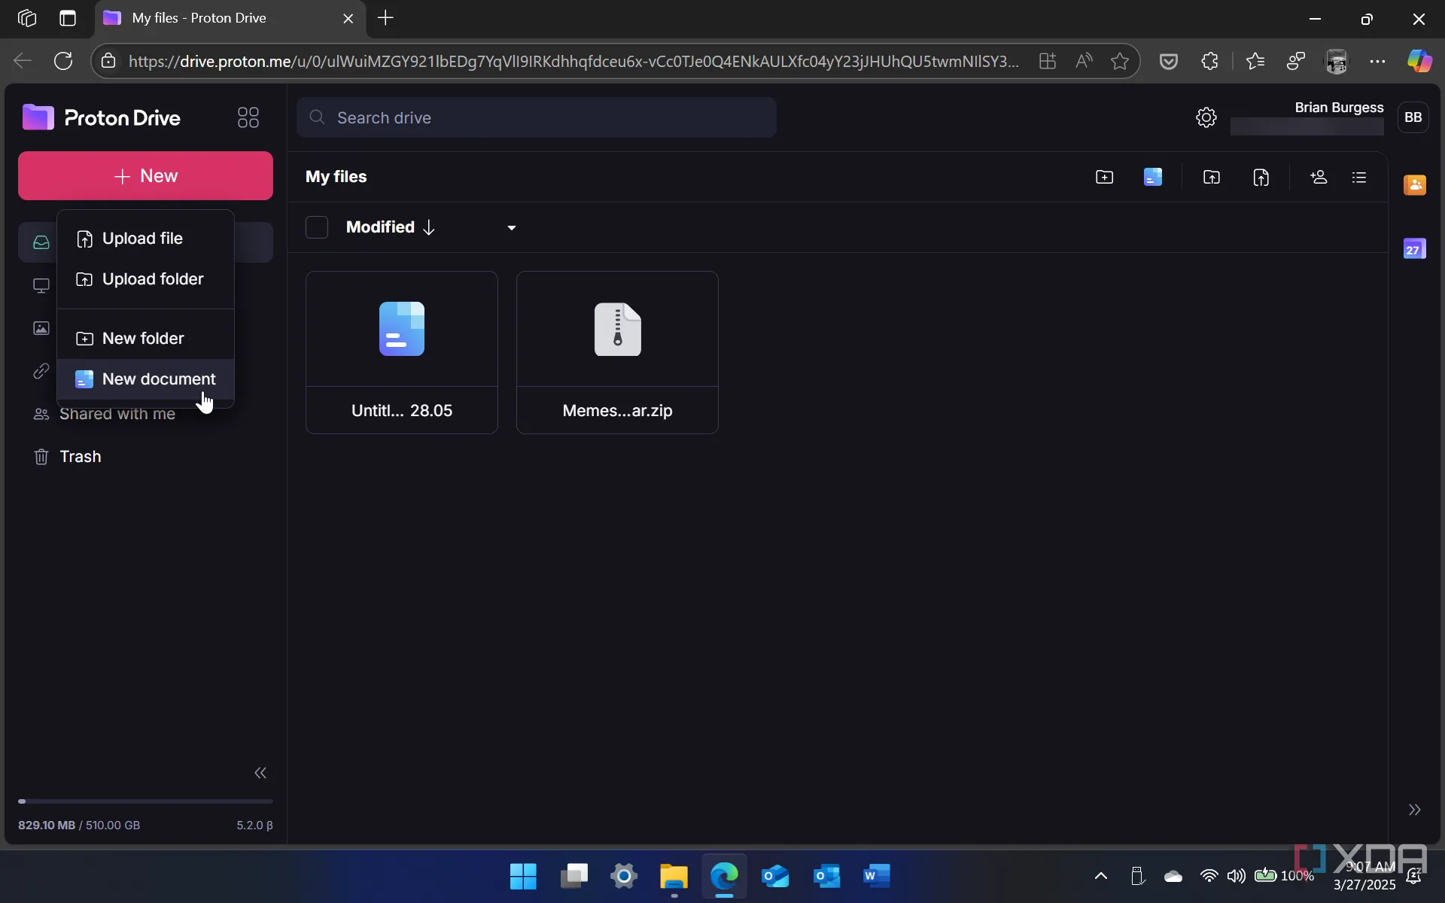1445x903 pixels.
Task: Open Word from the taskbar
Action: (877, 876)
